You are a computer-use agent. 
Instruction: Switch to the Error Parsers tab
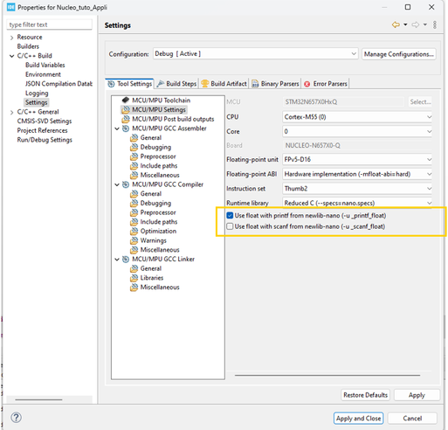coord(326,84)
